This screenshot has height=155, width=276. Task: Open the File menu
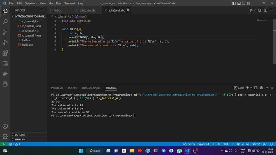pos(11,3)
